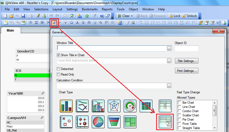Click into the Window Title input field
The height and width of the screenshot is (132, 229).
112,48
